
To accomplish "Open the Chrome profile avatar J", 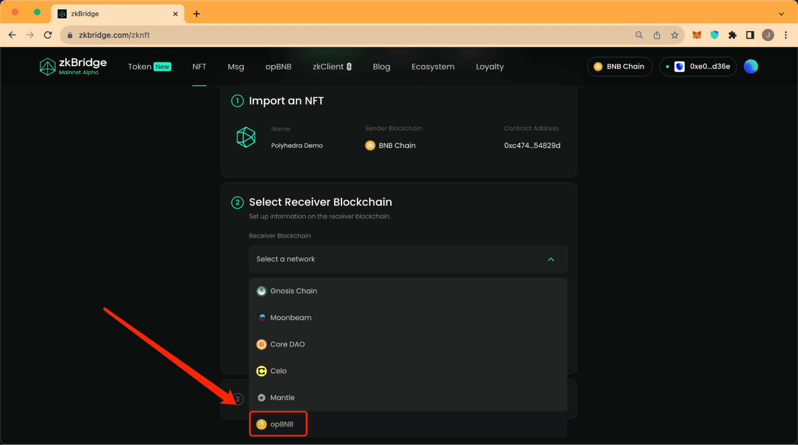I will tap(768, 35).
